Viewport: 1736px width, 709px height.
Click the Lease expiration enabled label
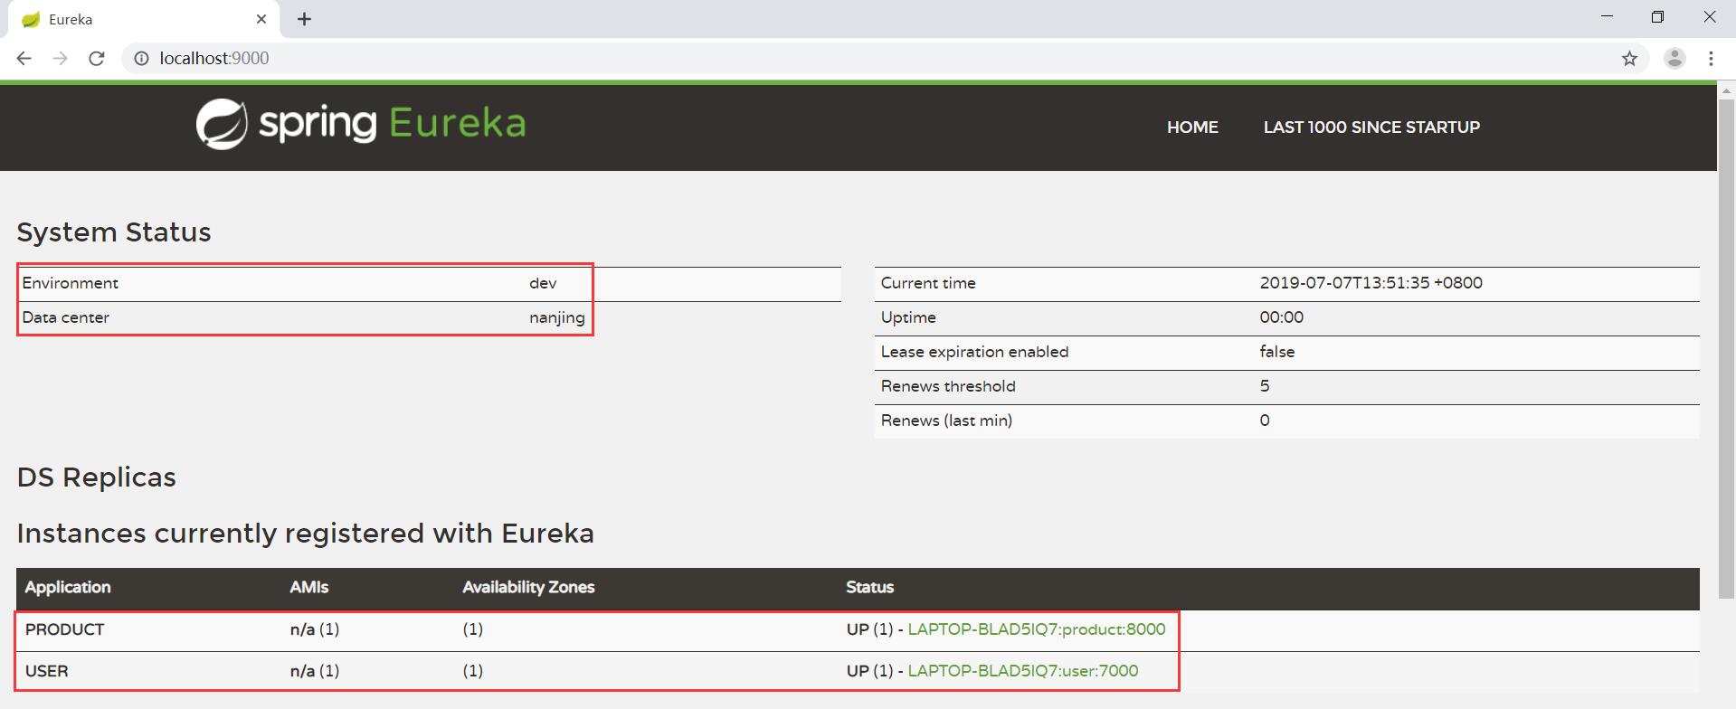tap(974, 352)
